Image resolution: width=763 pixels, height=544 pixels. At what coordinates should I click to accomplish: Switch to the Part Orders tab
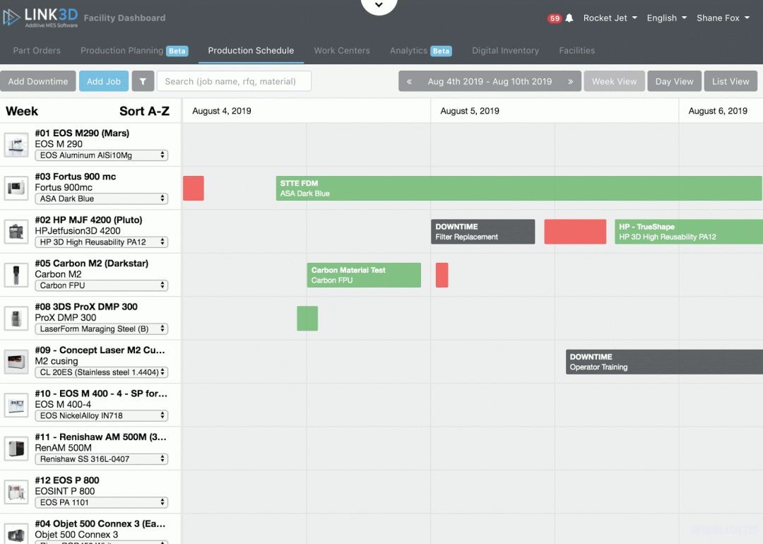(x=37, y=51)
